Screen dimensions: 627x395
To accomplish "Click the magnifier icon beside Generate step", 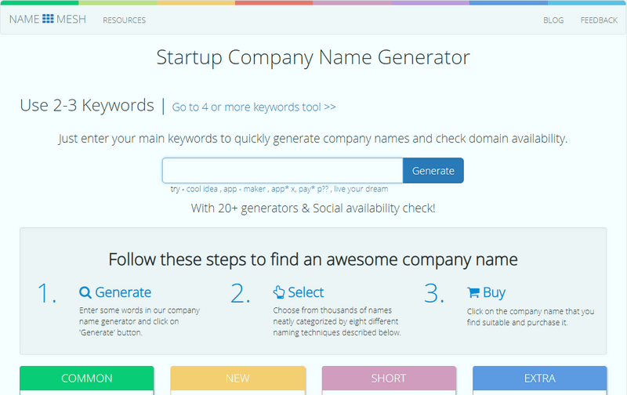I will tap(85, 292).
